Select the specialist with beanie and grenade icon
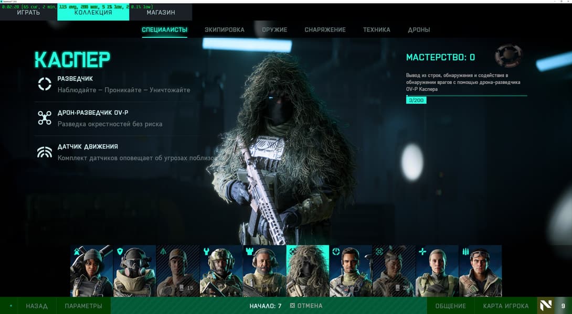The image size is (572, 314). click(x=91, y=270)
